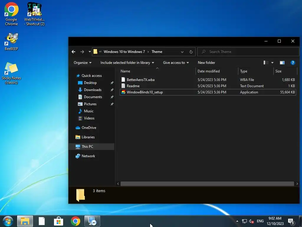Select the Readme text document
The width and height of the screenshot is (302, 227).
(208, 86)
